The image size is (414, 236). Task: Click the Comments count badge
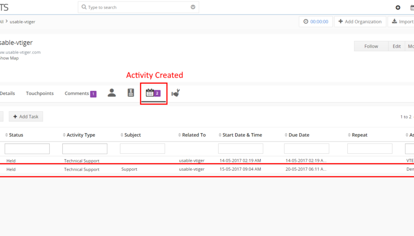coord(93,94)
